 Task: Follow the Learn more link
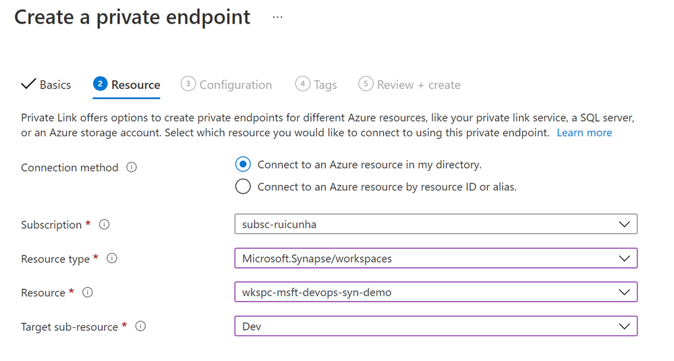pos(584,133)
